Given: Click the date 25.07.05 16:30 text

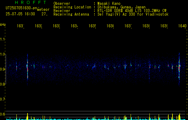Looking at the screenshot, I should click(20, 14).
